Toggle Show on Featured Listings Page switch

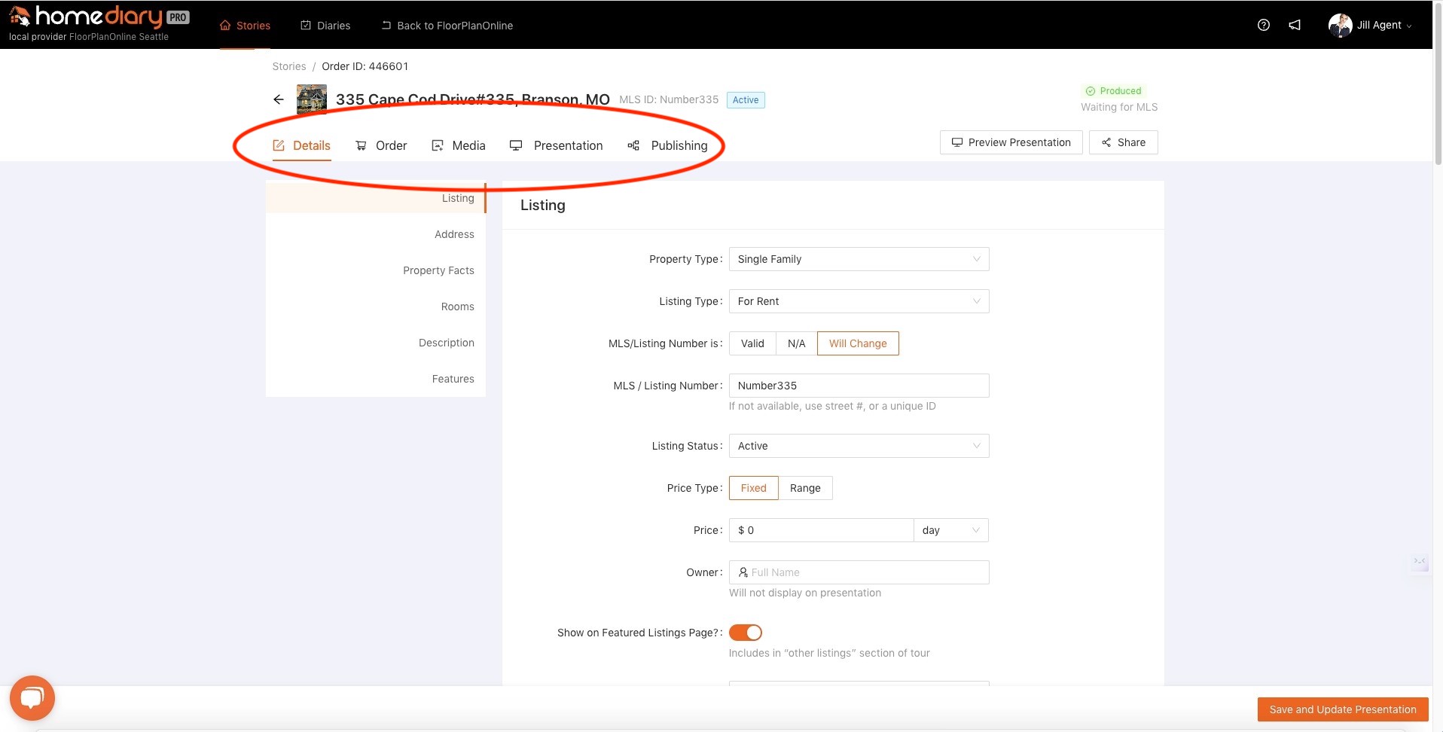coord(745,633)
